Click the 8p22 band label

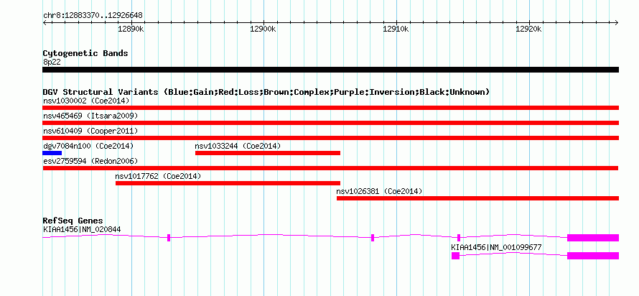(52, 63)
